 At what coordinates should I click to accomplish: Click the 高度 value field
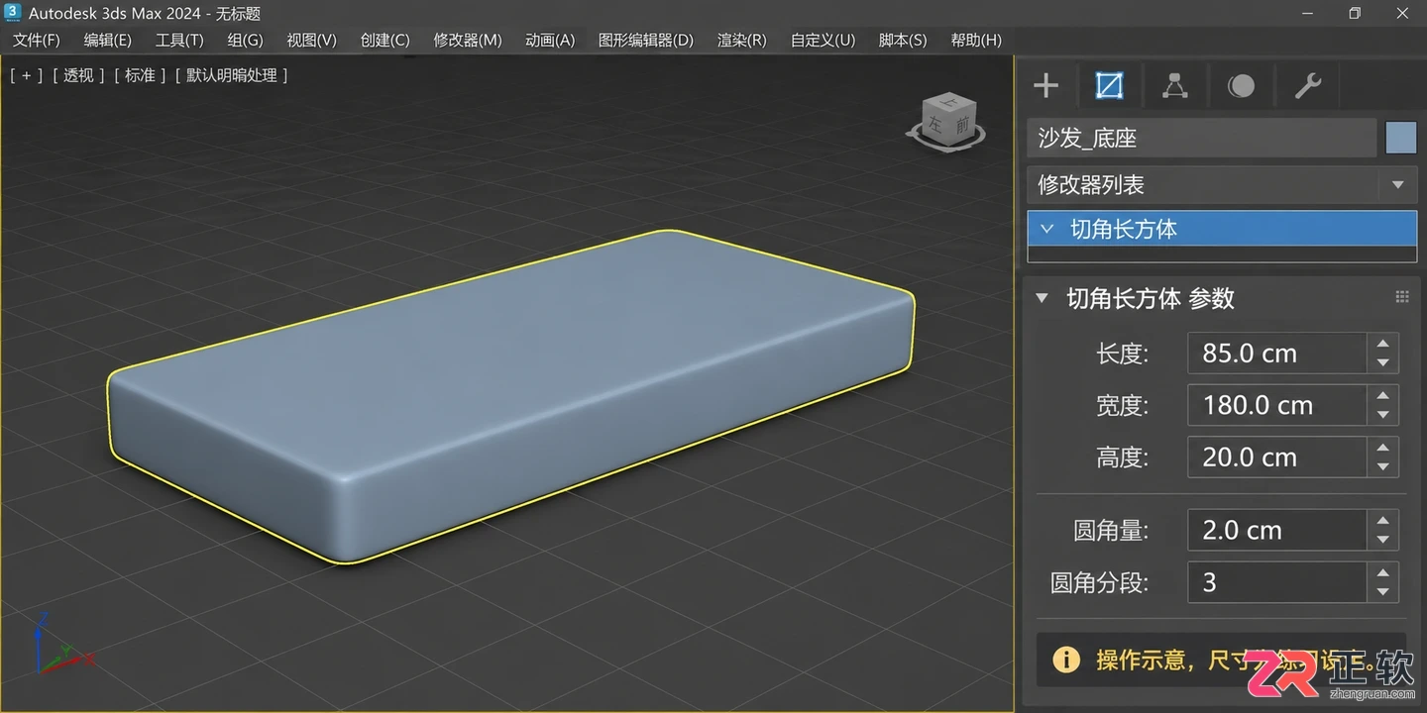1277,457
